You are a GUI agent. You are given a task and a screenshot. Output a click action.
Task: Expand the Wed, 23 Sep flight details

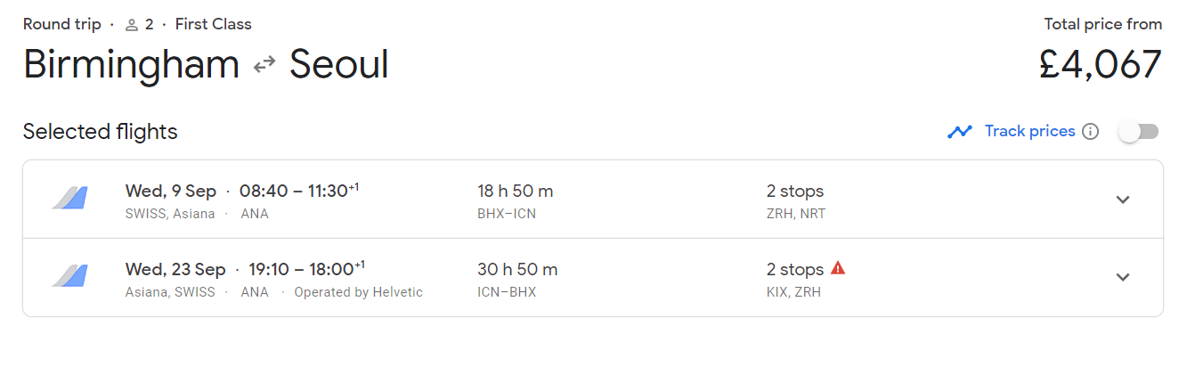1123,277
